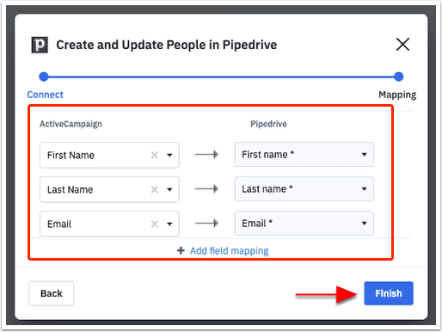This screenshot has height=332, width=442.
Task: Click the Connect step progress dot
Action: [x=44, y=77]
